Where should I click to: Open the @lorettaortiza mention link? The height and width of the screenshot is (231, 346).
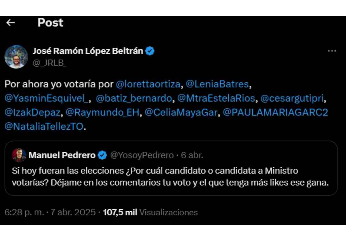tap(149, 85)
